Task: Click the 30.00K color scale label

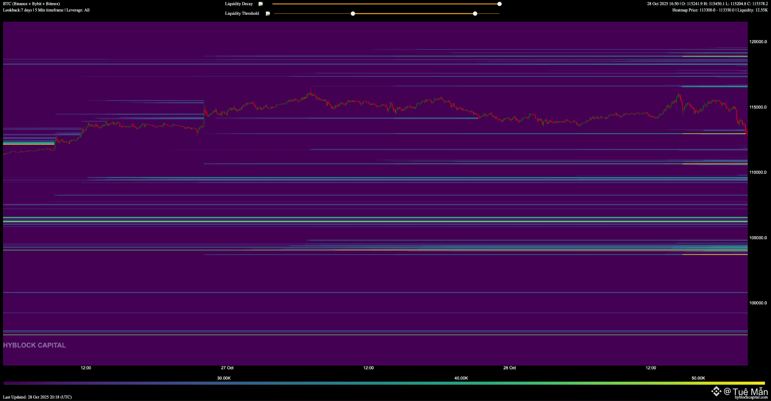Action: point(224,378)
